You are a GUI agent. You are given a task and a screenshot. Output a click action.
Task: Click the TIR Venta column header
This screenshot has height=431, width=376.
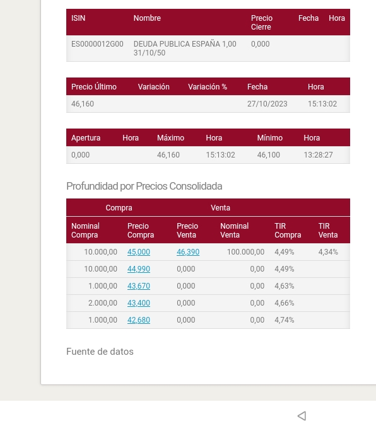click(x=328, y=231)
